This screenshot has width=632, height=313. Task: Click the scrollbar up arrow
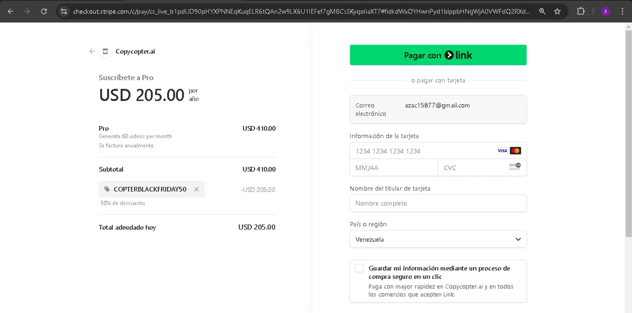(x=628, y=27)
